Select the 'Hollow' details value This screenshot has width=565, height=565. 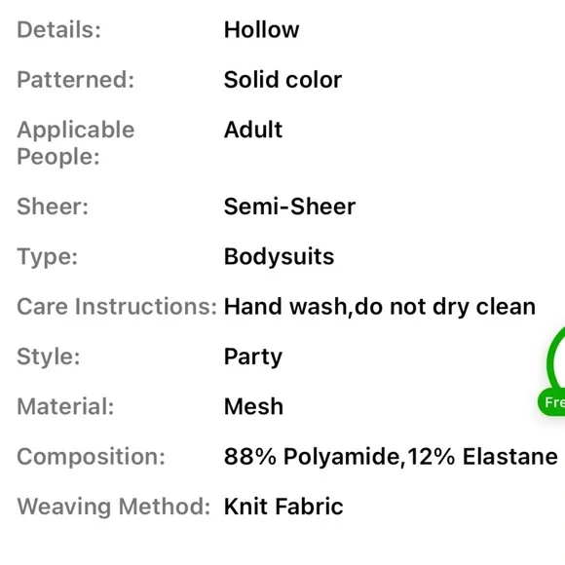click(261, 29)
